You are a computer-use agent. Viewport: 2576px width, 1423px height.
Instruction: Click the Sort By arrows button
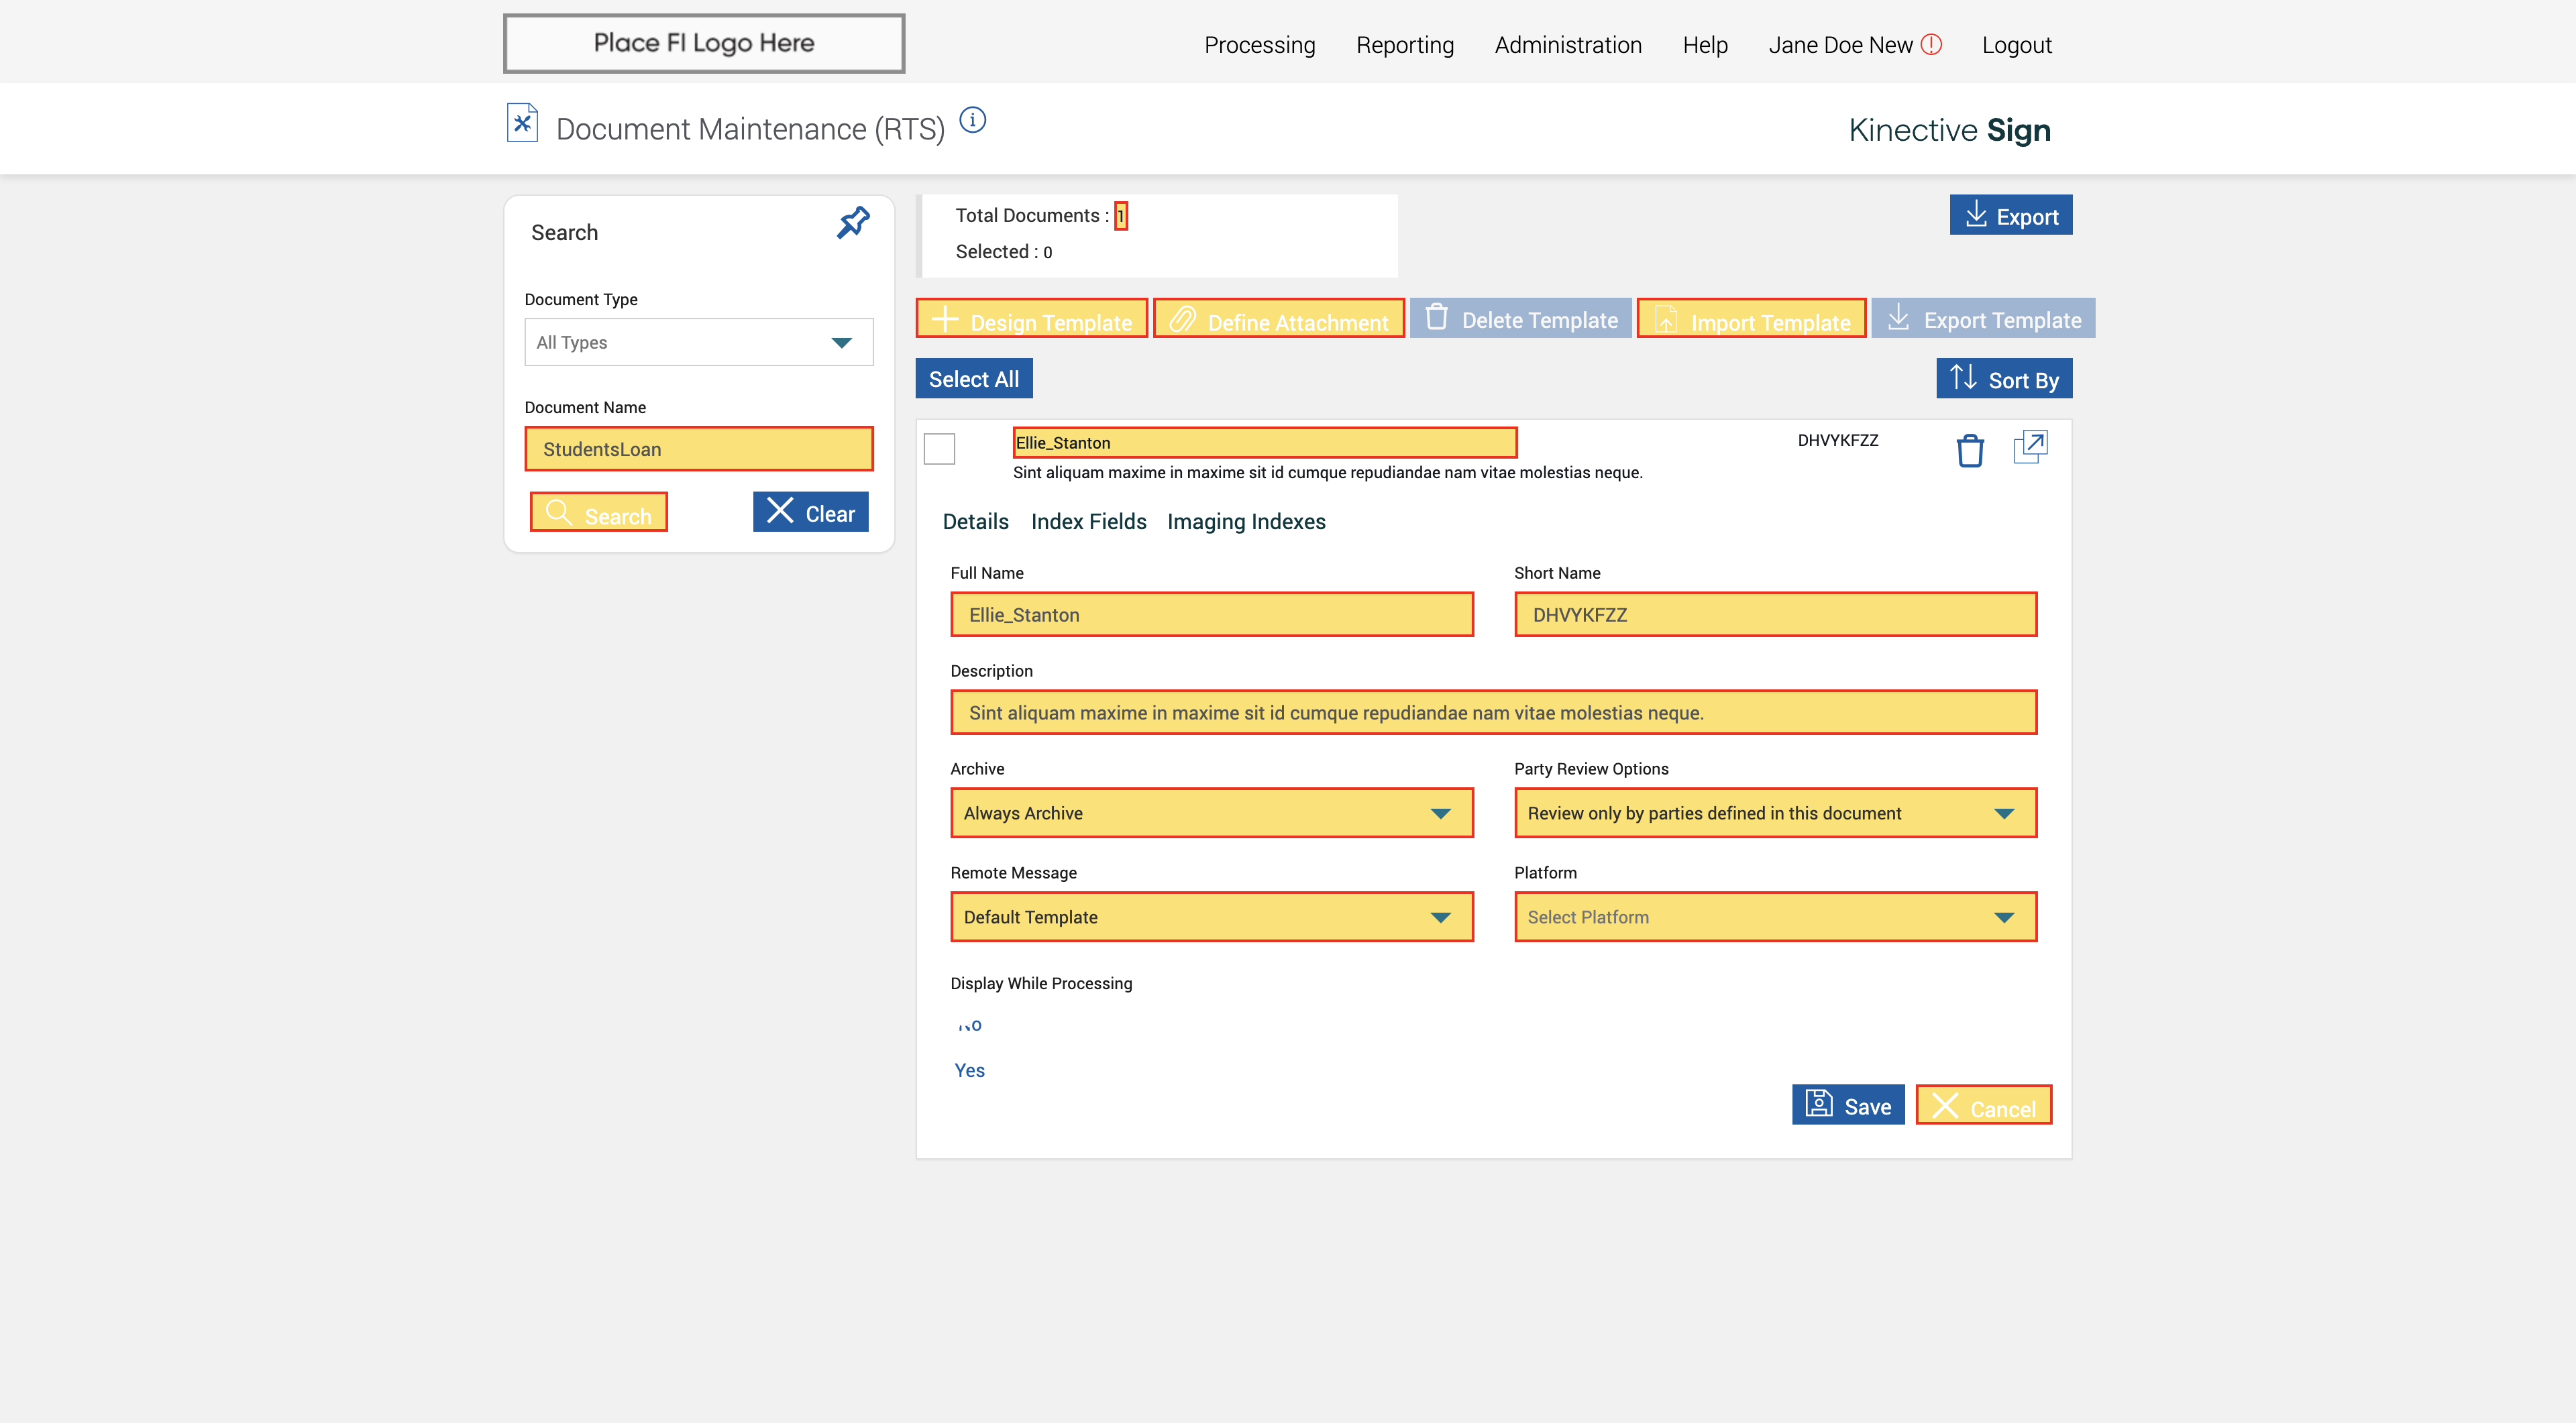pos(2003,379)
